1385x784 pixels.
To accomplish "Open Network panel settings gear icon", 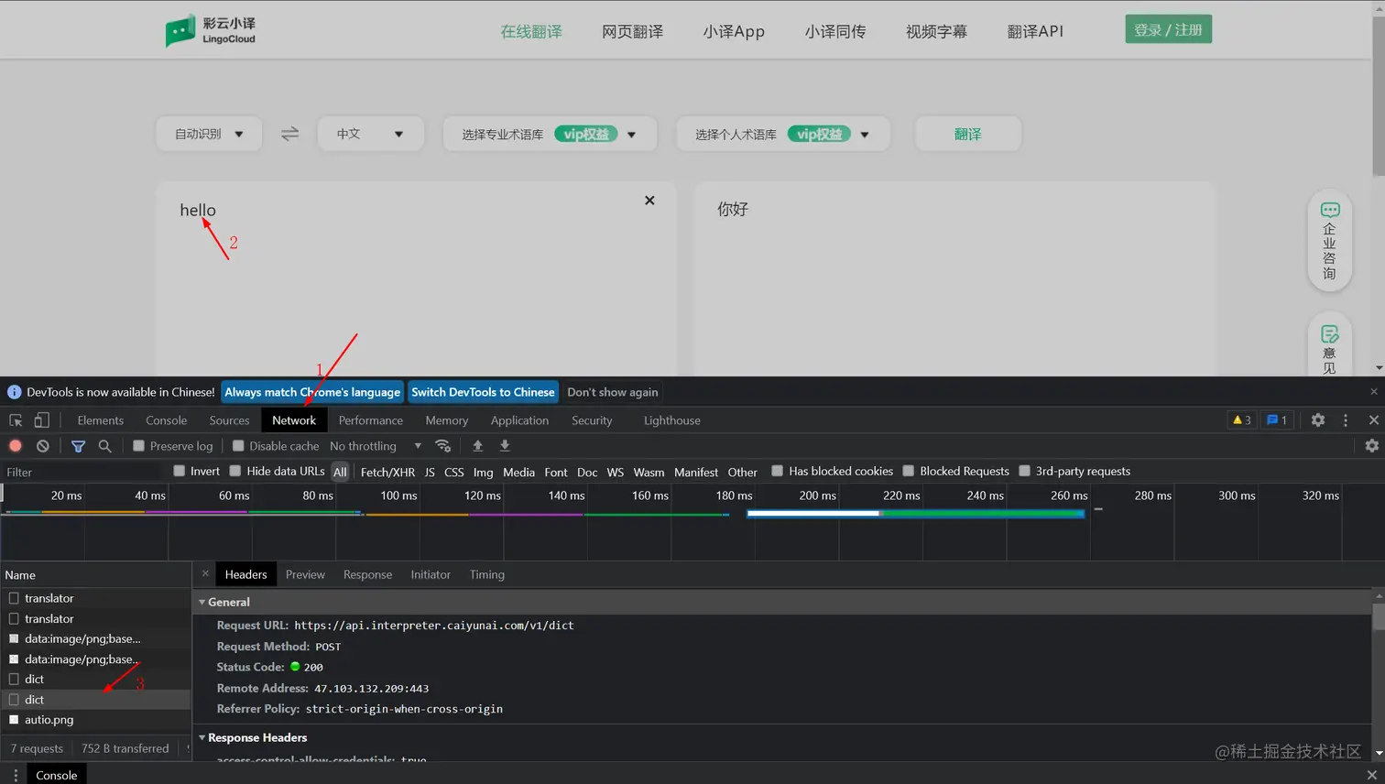I will (1372, 446).
